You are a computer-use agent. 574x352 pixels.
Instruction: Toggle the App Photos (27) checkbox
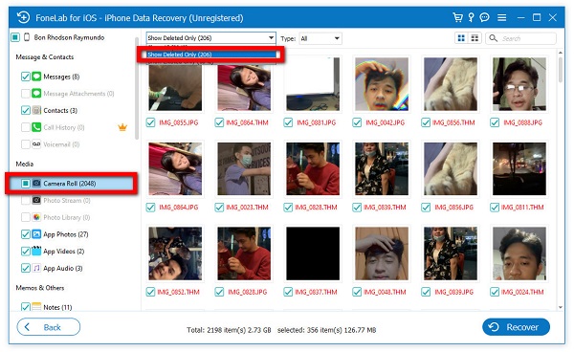pyautogui.click(x=25, y=234)
